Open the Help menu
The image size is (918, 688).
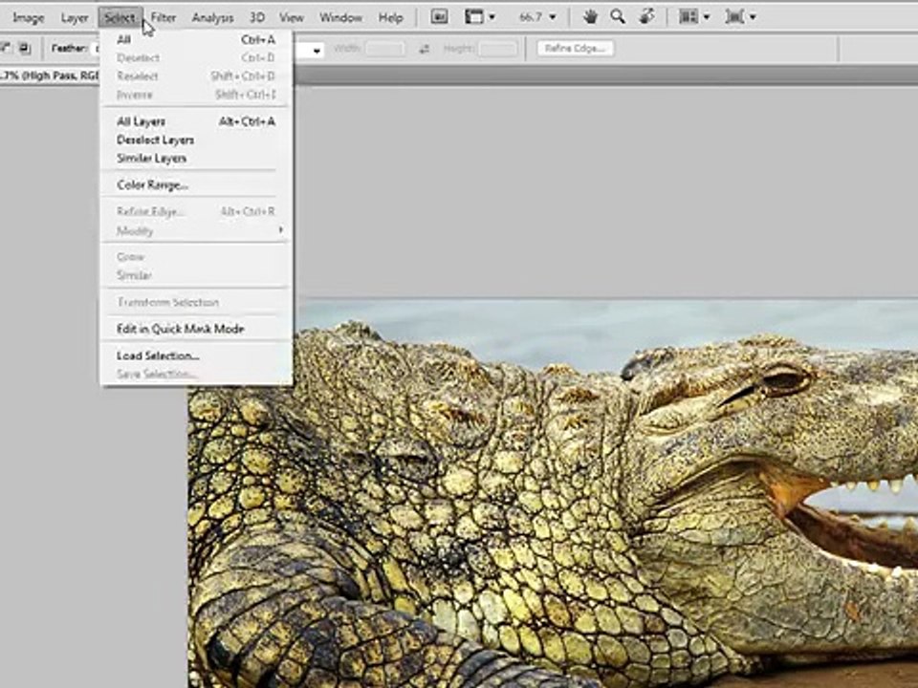(x=390, y=18)
